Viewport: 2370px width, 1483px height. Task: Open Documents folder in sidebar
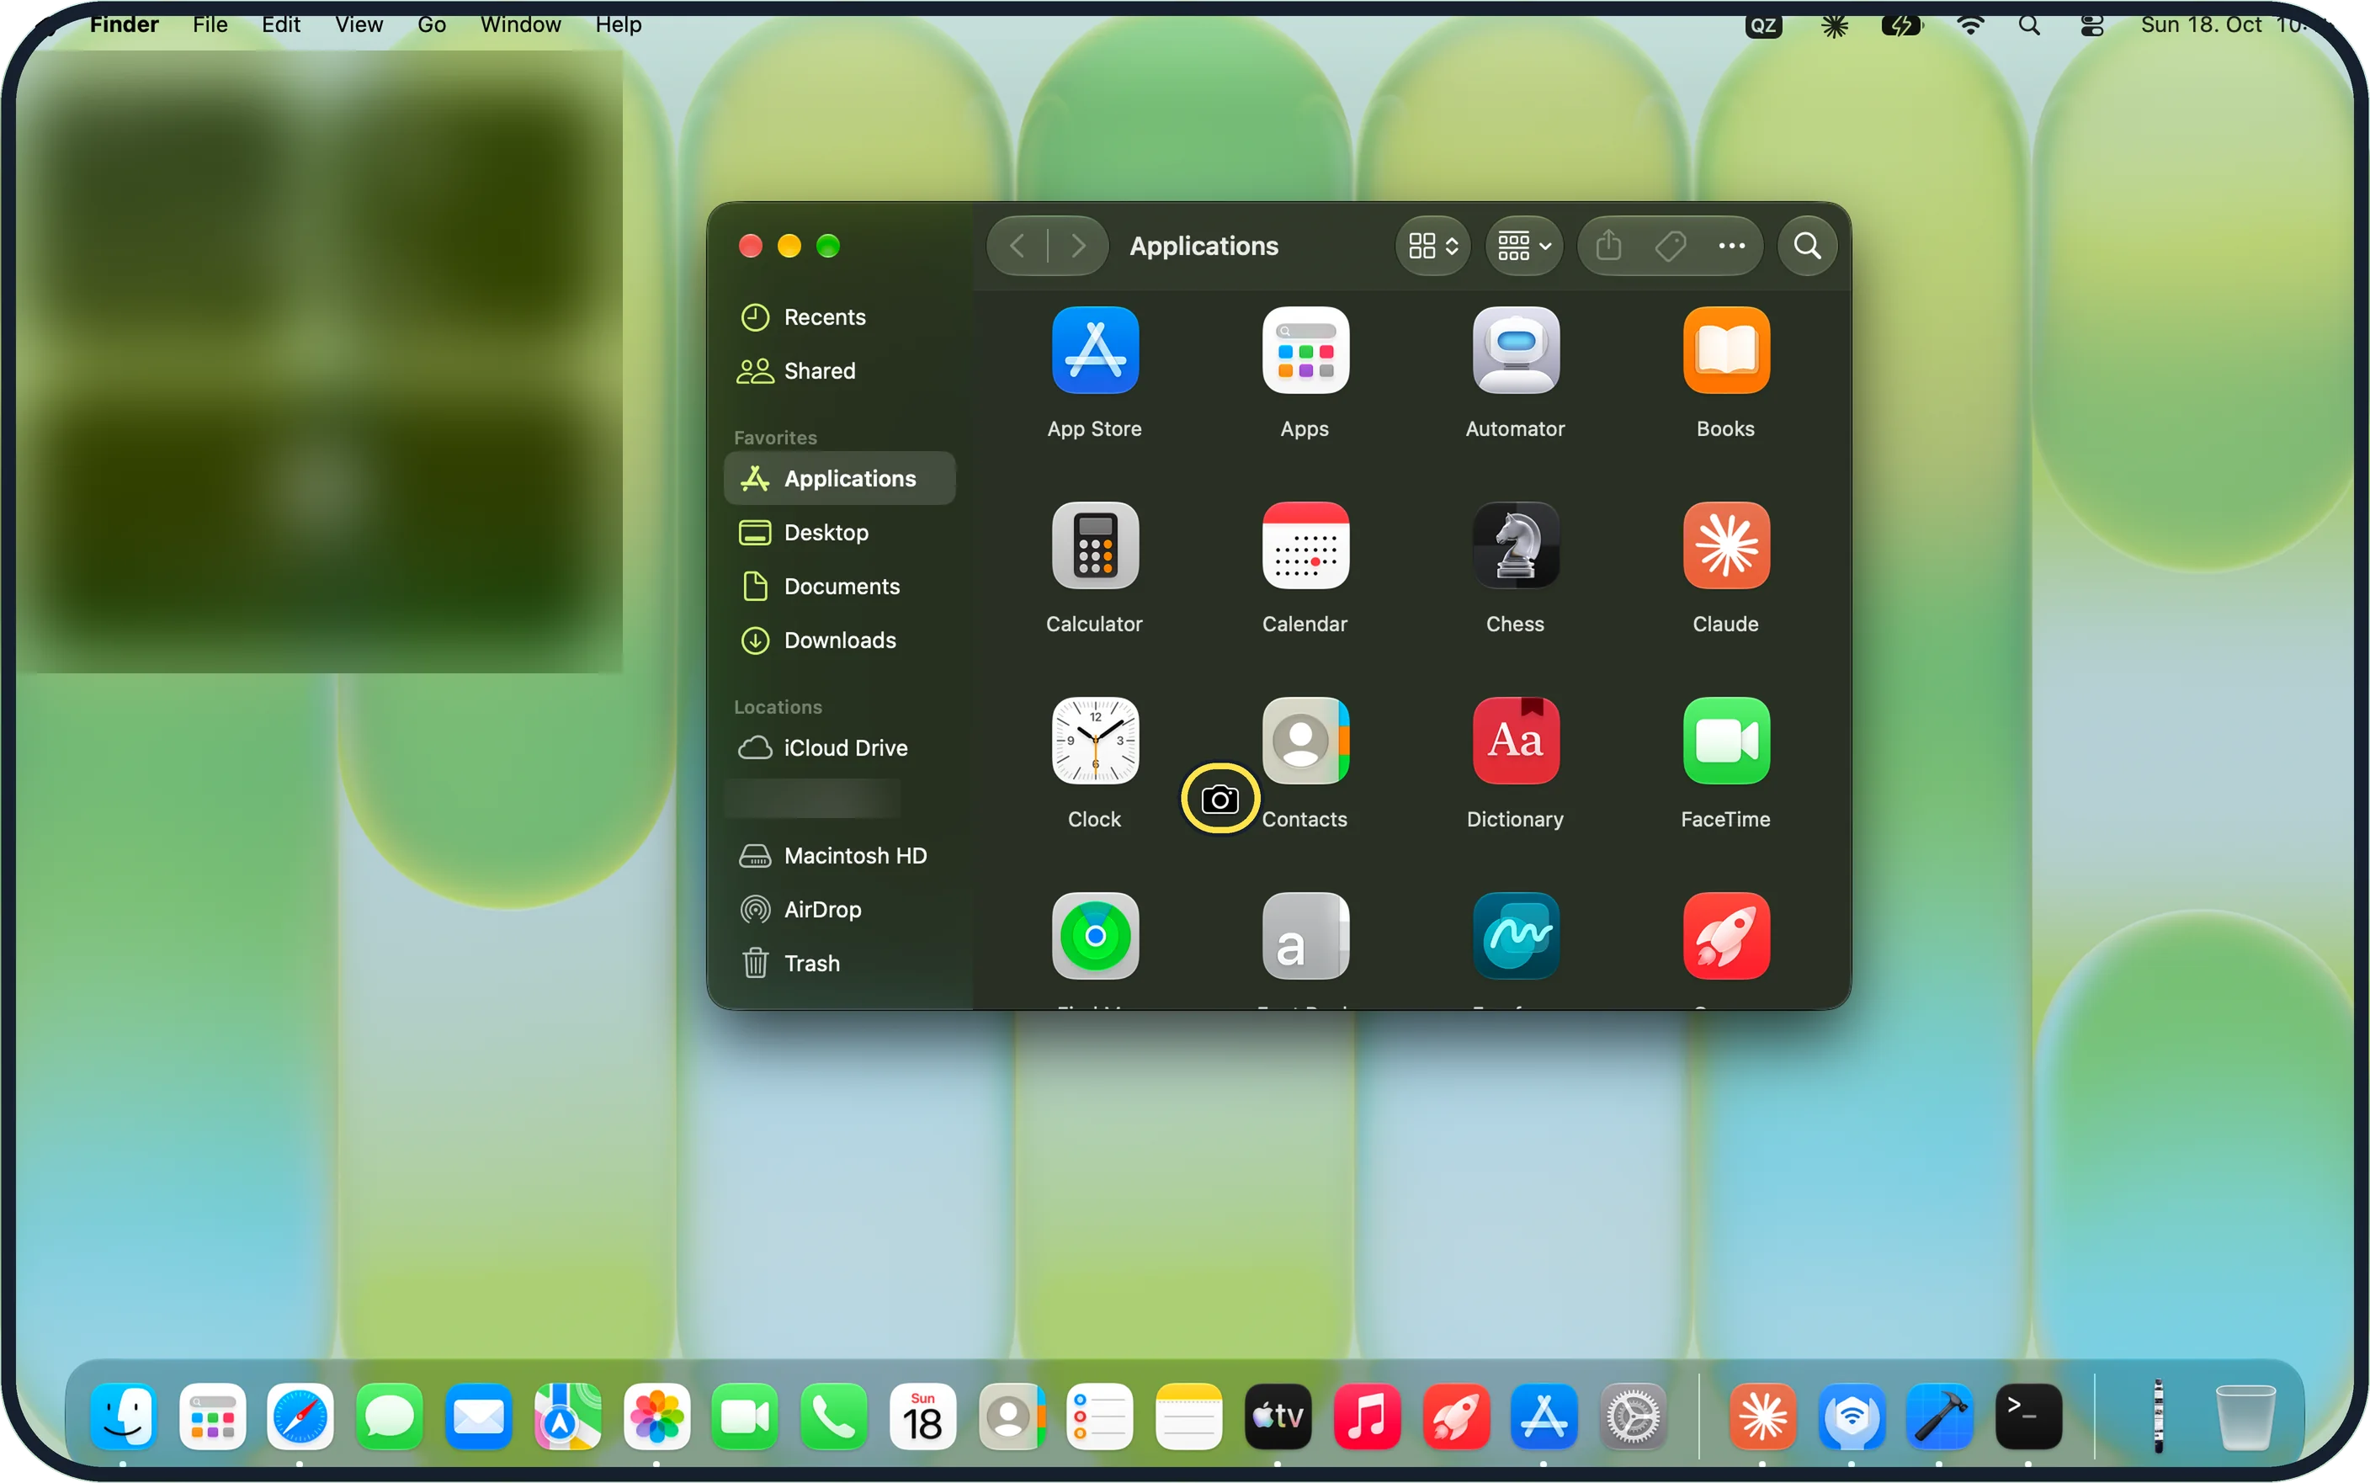839,586
